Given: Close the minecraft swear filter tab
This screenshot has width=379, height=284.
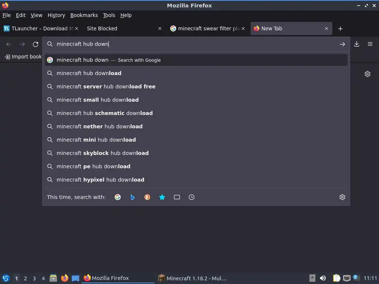Looking at the screenshot, I should click(x=243, y=28).
